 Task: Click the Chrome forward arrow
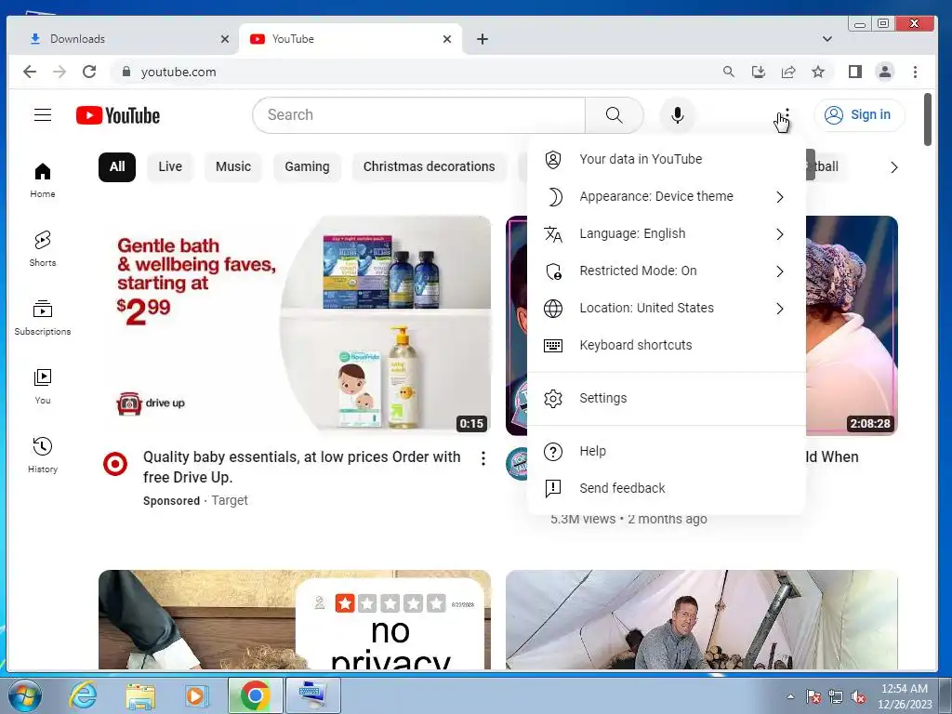[59, 72]
